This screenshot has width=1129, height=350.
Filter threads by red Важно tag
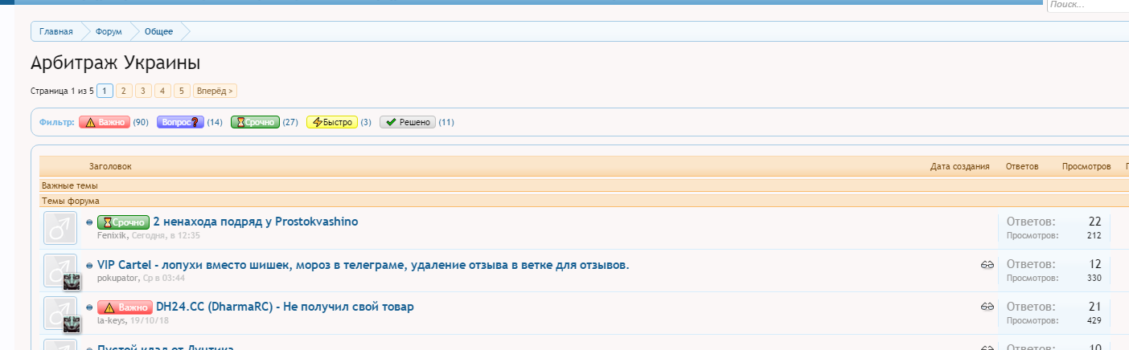[105, 122]
